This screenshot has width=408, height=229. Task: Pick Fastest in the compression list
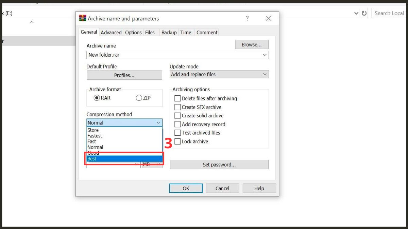click(x=124, y=136)
